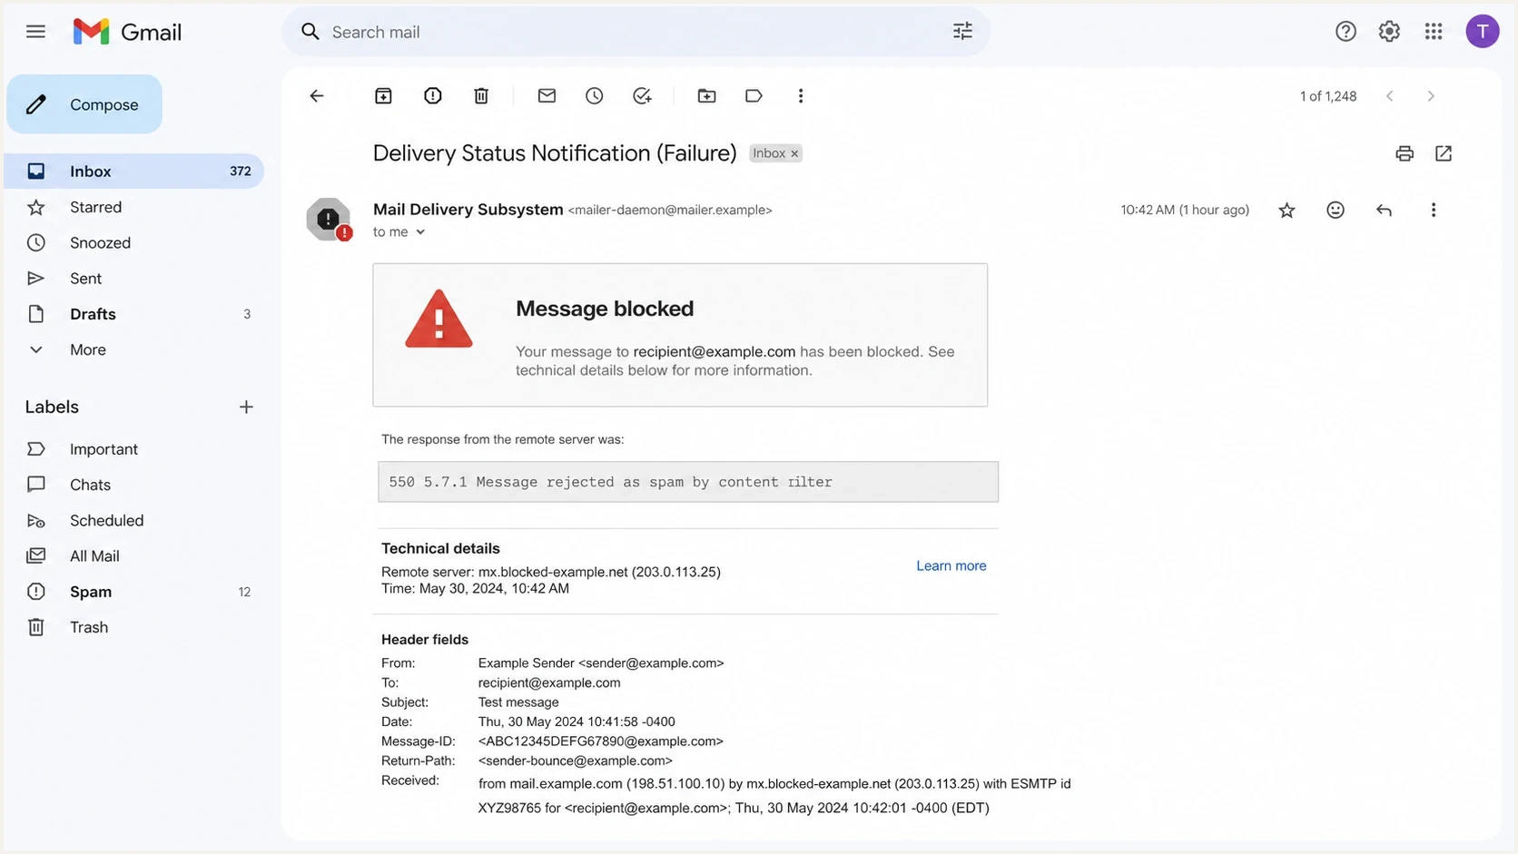Create a new label plus button
Screen dimensions: 1518x854
pos(246,407)
